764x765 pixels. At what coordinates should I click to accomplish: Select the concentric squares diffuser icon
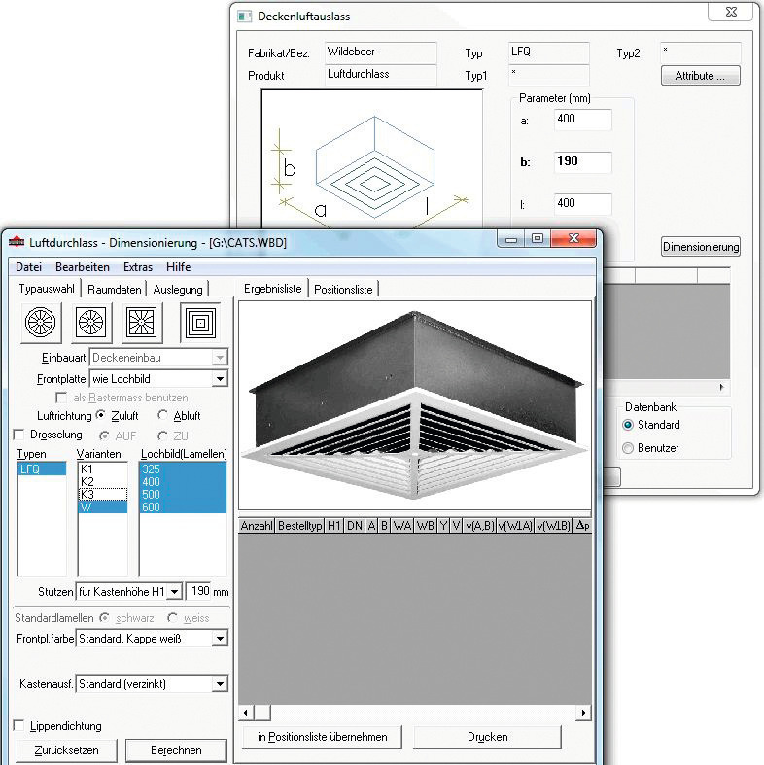pos(200,322)
